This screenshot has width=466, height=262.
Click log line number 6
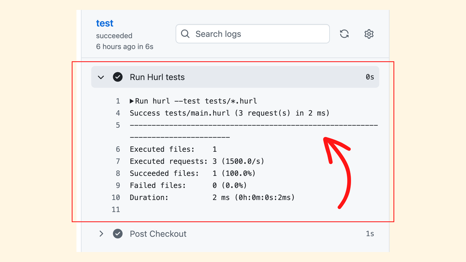[118, 149]
